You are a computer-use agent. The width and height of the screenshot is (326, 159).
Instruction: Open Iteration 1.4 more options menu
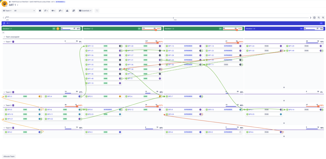point(301,29)
